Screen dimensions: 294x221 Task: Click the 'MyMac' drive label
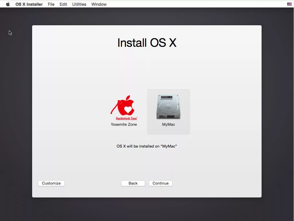168,124
